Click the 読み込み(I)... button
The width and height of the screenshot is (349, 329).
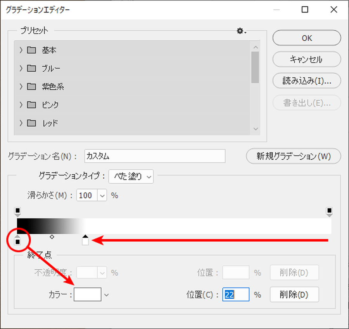[307, 81]
